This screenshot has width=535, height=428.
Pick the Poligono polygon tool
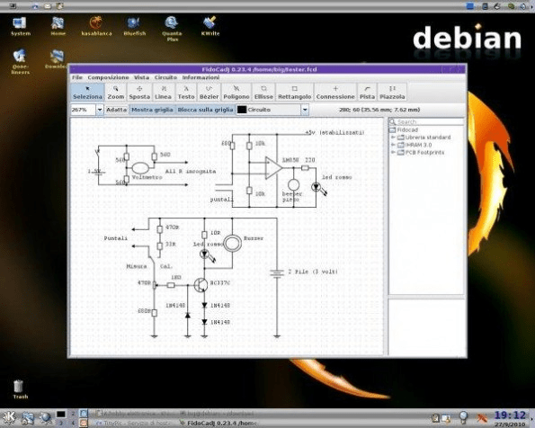[x=236, y=93]
